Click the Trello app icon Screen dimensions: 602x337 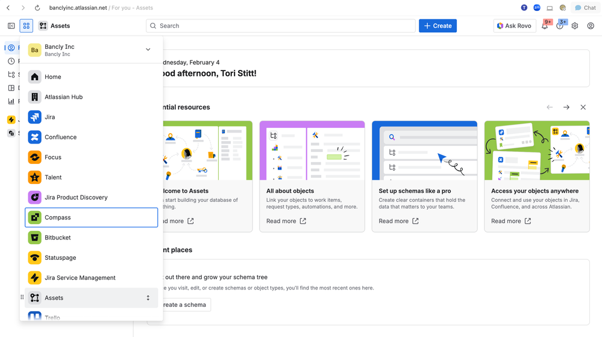pos(34,316)
